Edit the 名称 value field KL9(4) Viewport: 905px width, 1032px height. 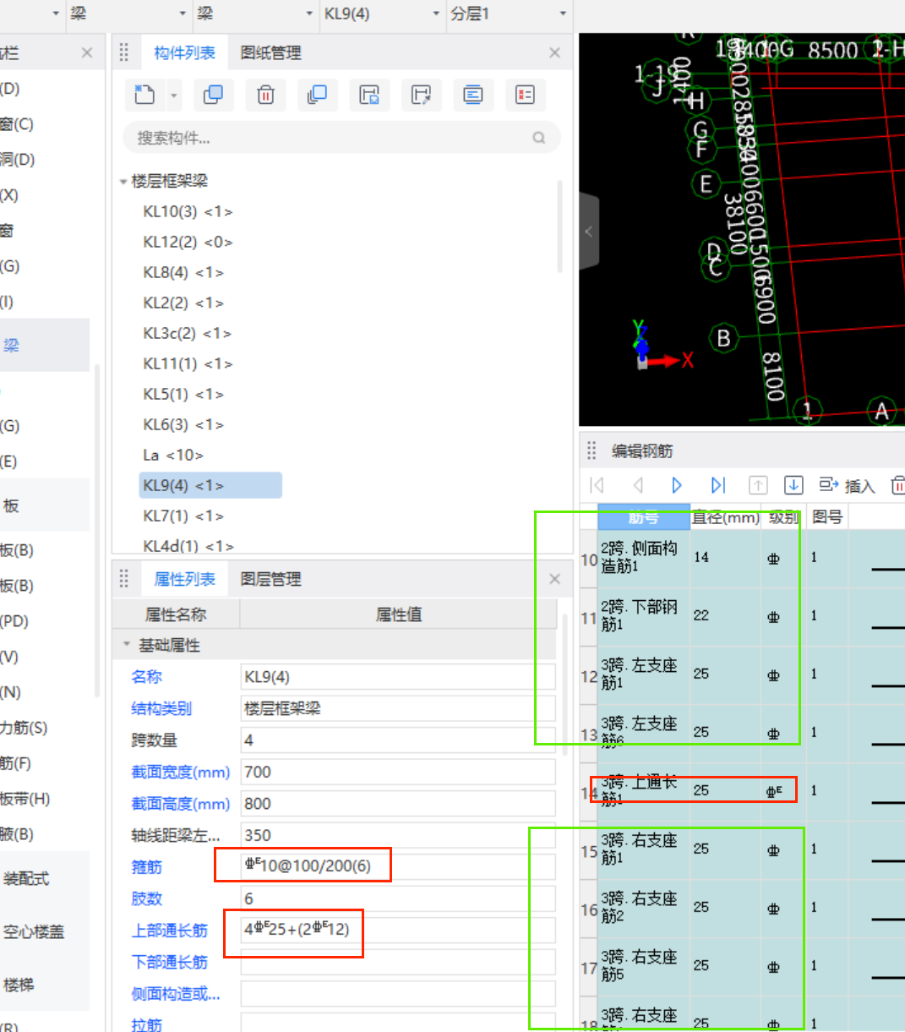point(398,677)
